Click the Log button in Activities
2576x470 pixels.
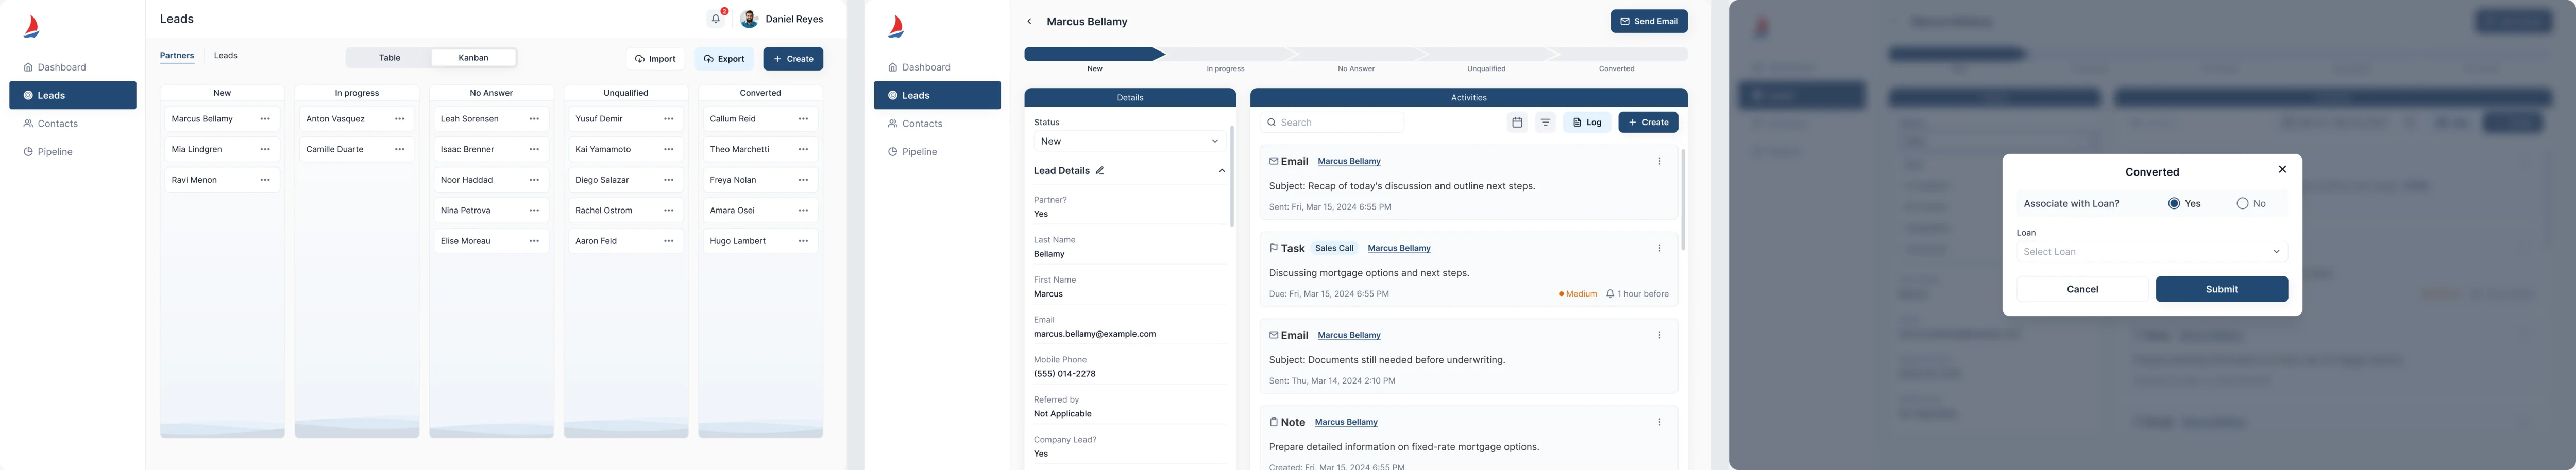coord(1587,122)
